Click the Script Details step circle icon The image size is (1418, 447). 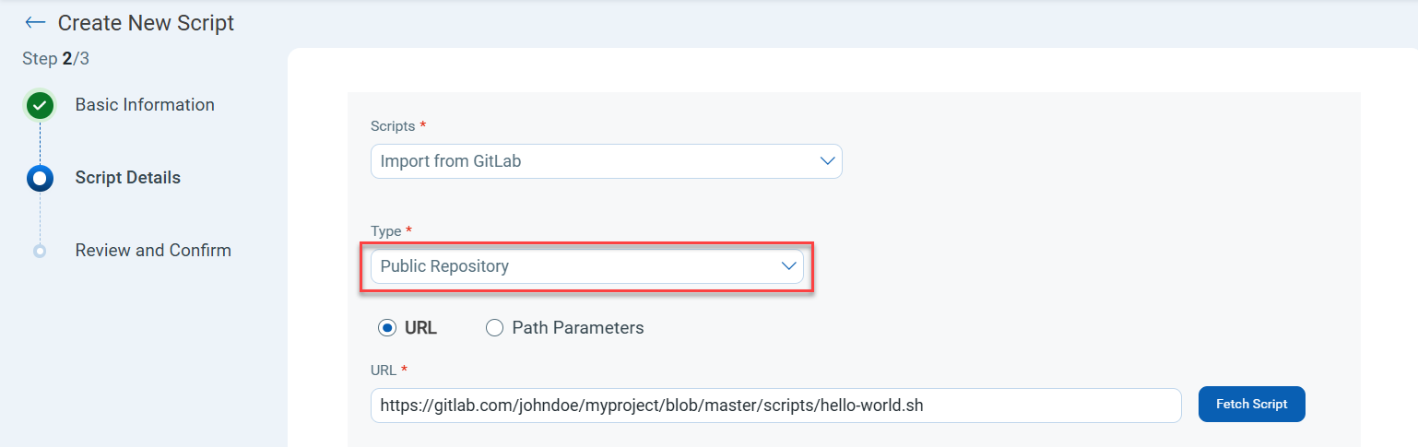click(x=40, y=178)
